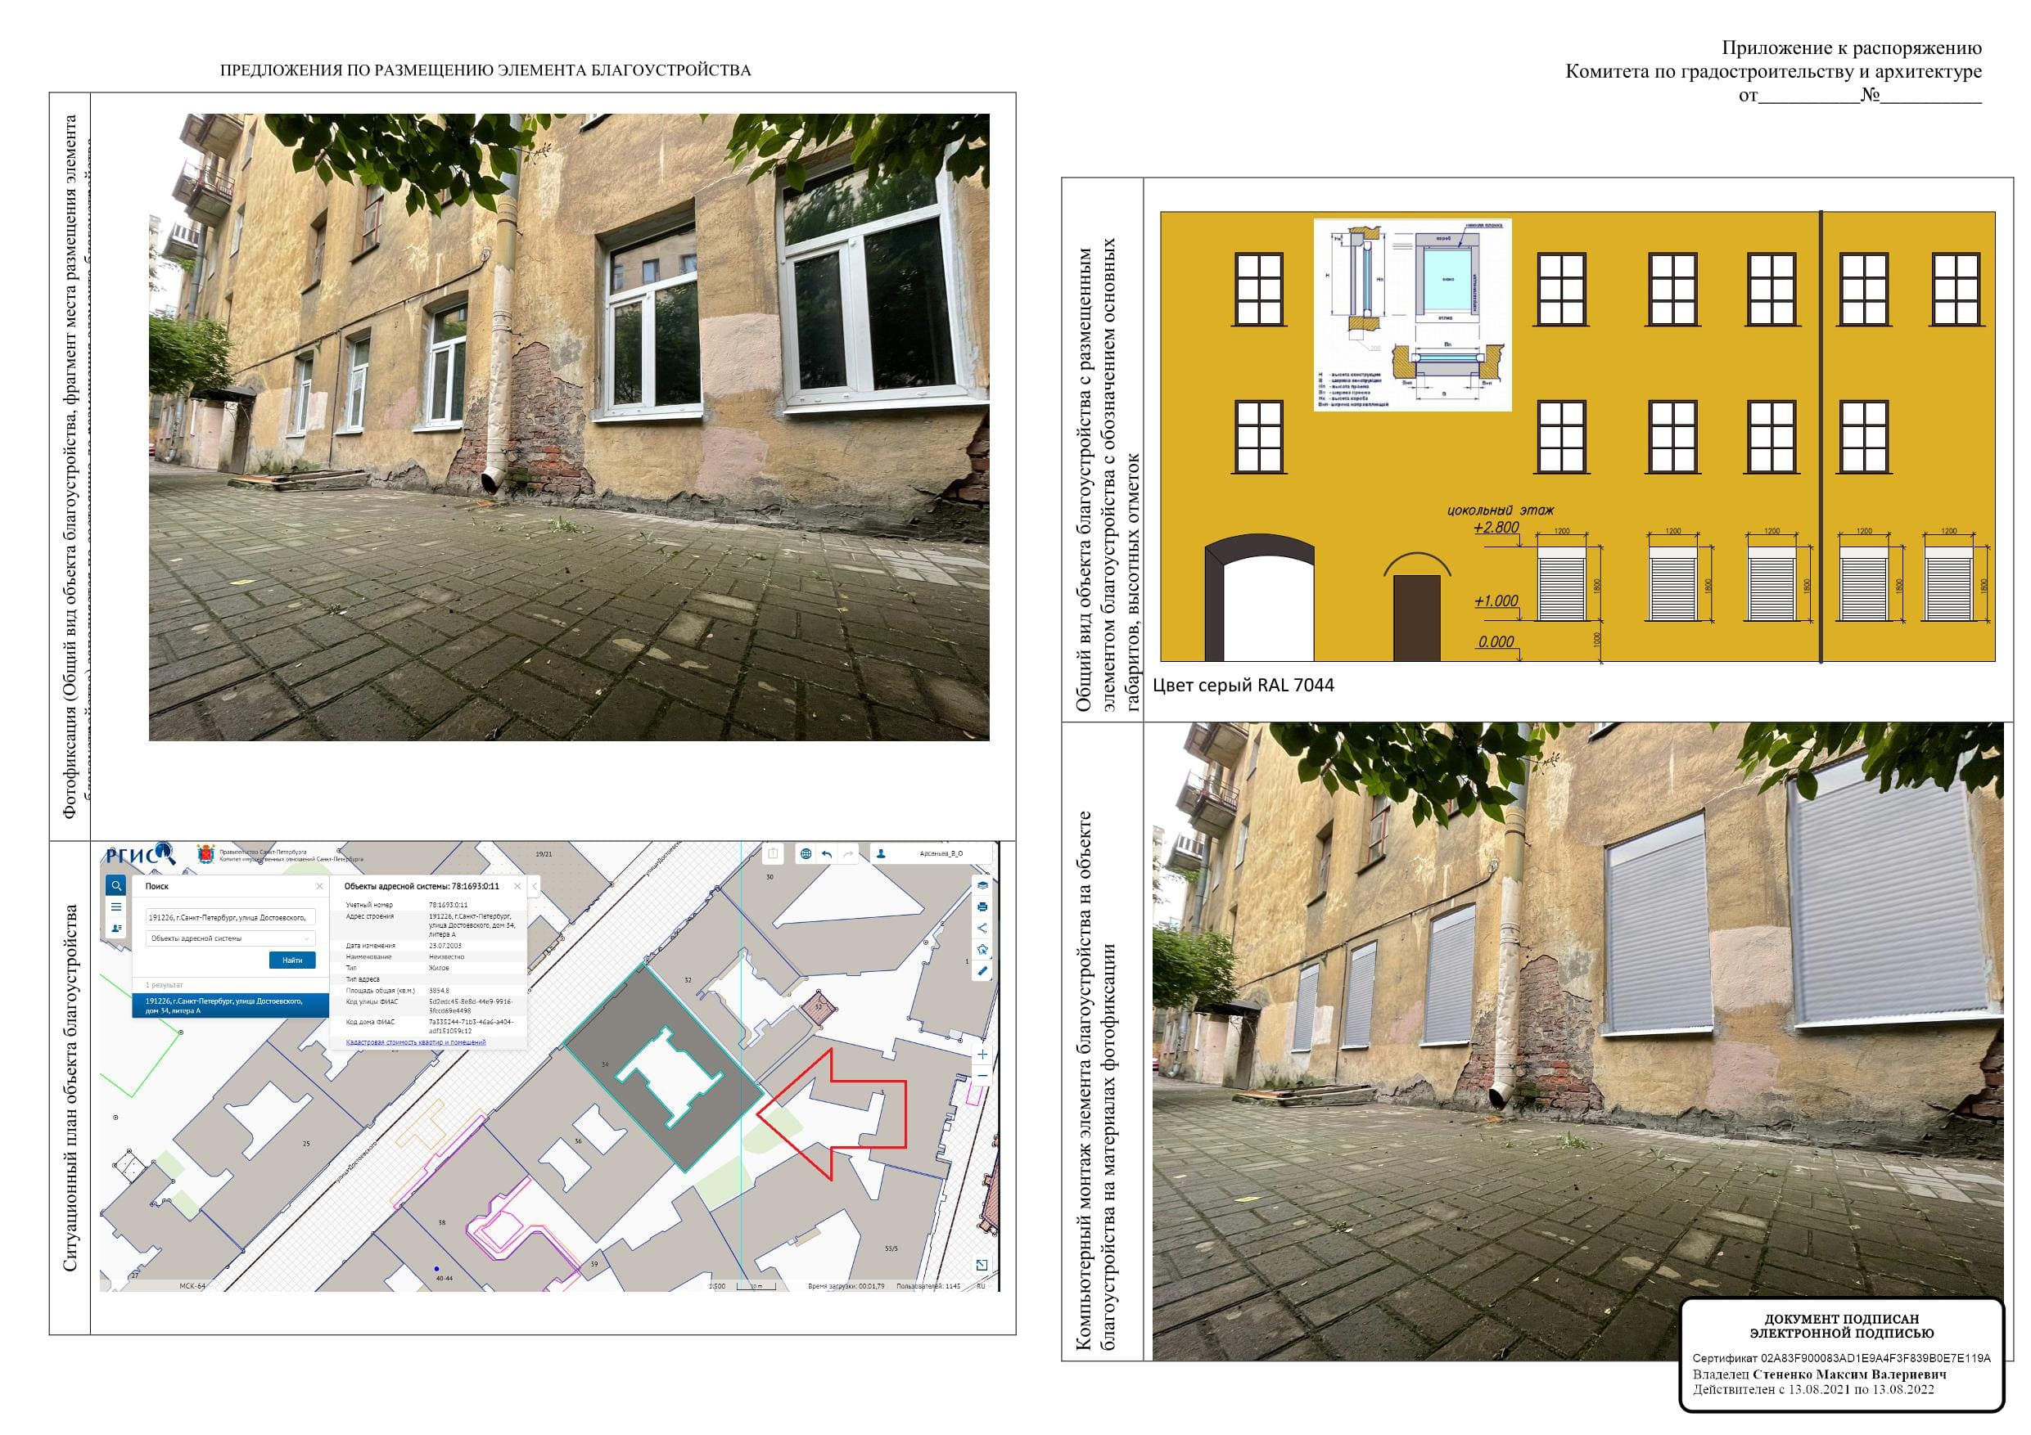Image resolution: width=2031 pixels, height=1435 pixels.
Task: Click the share icon on map toolbar
Action: coord(982,928)
